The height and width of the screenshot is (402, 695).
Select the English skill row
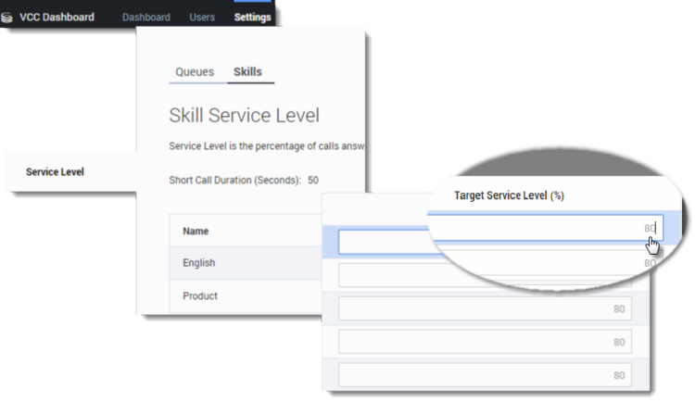point(246,263)
